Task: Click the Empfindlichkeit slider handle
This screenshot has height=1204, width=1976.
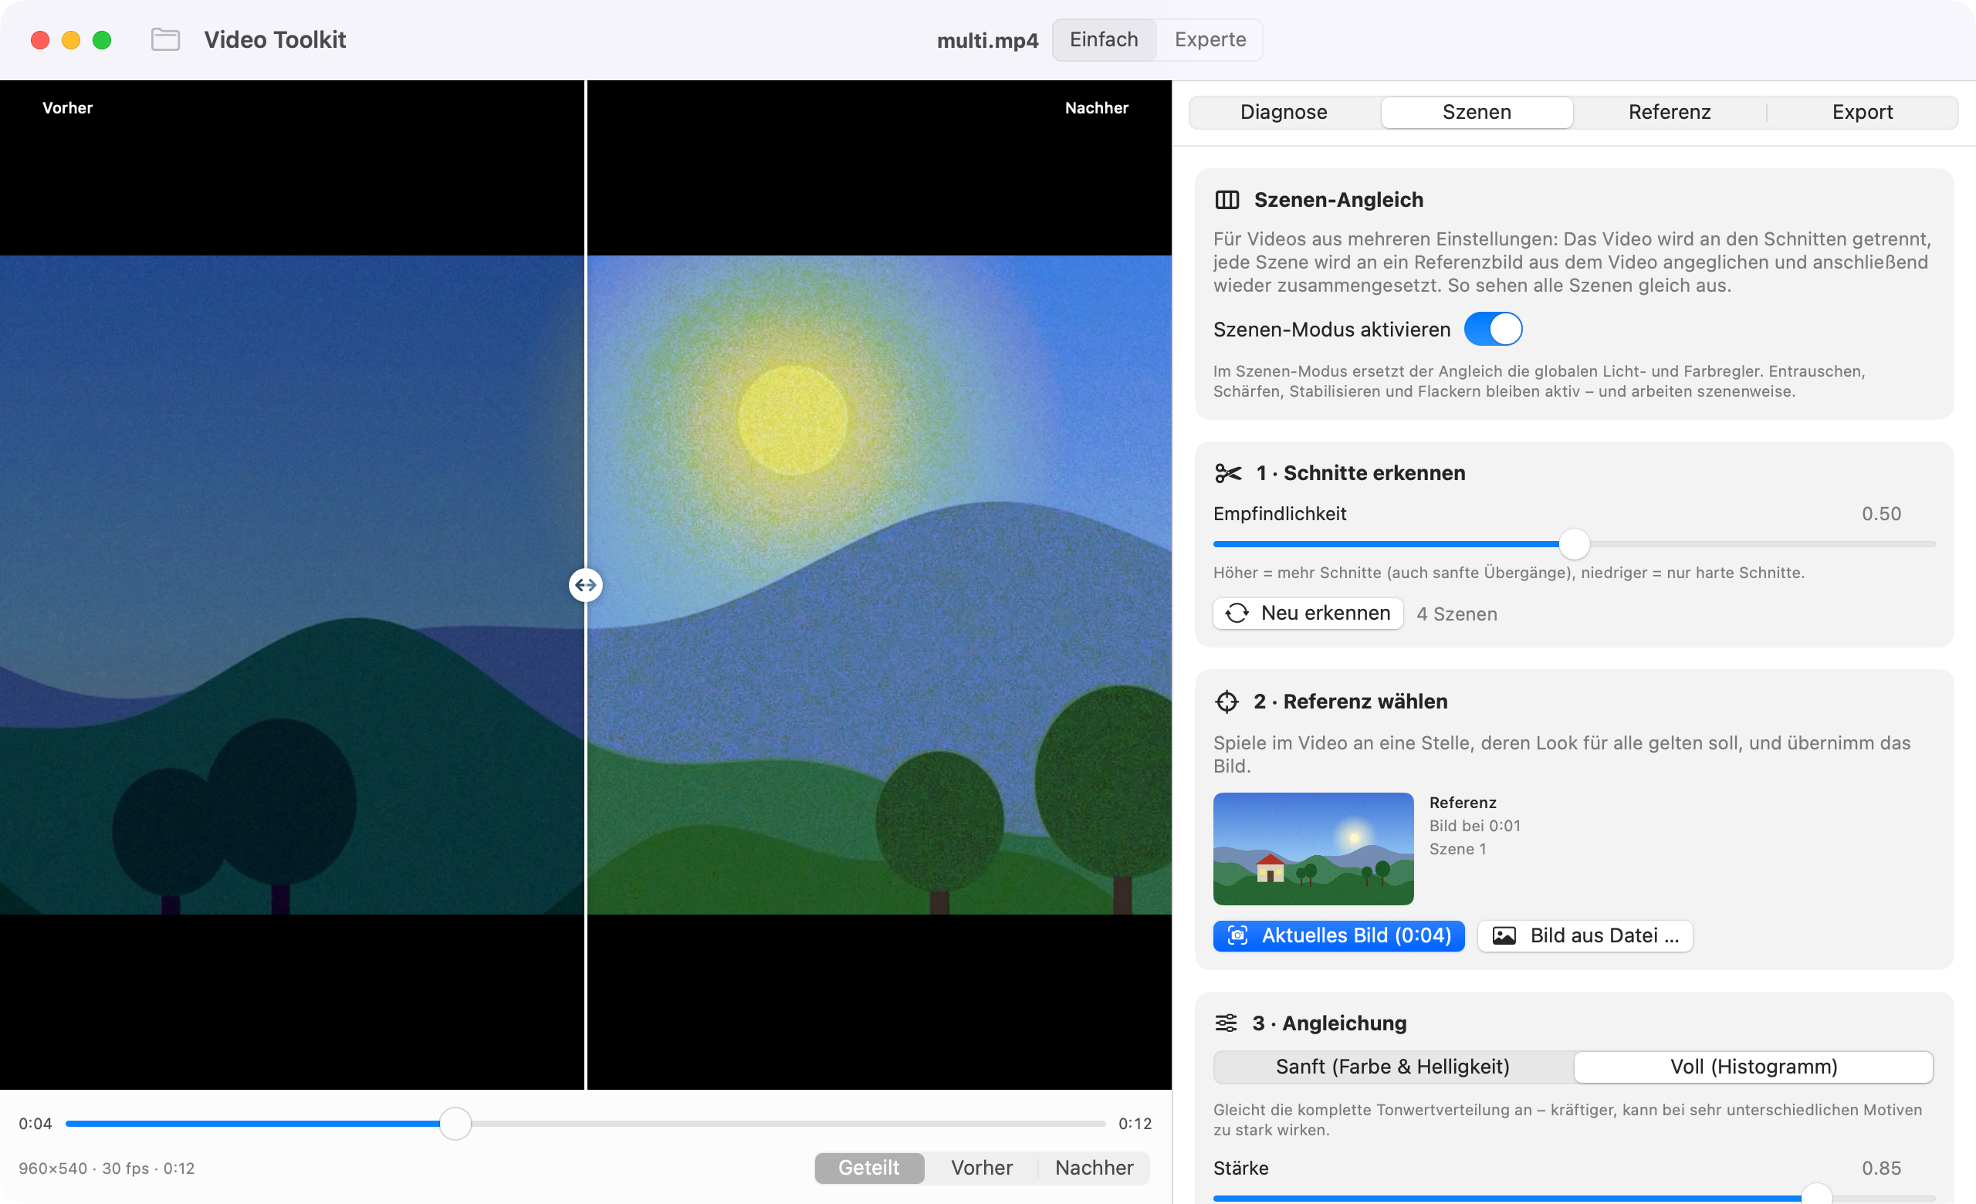Action: [1574, 544]
